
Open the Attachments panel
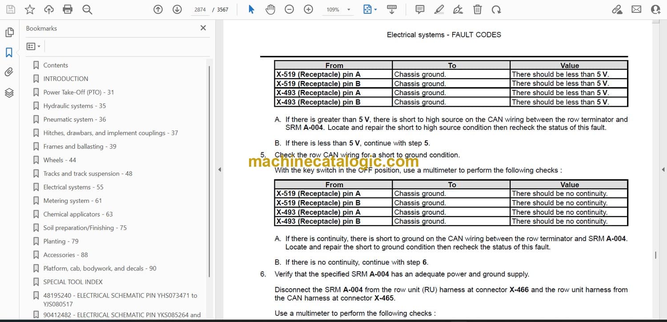pyautogui.click(x=9, y=72)
